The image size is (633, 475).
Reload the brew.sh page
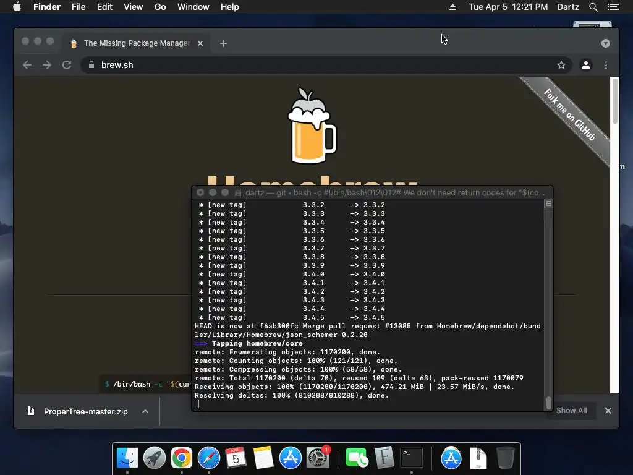[x=67, y=65]
